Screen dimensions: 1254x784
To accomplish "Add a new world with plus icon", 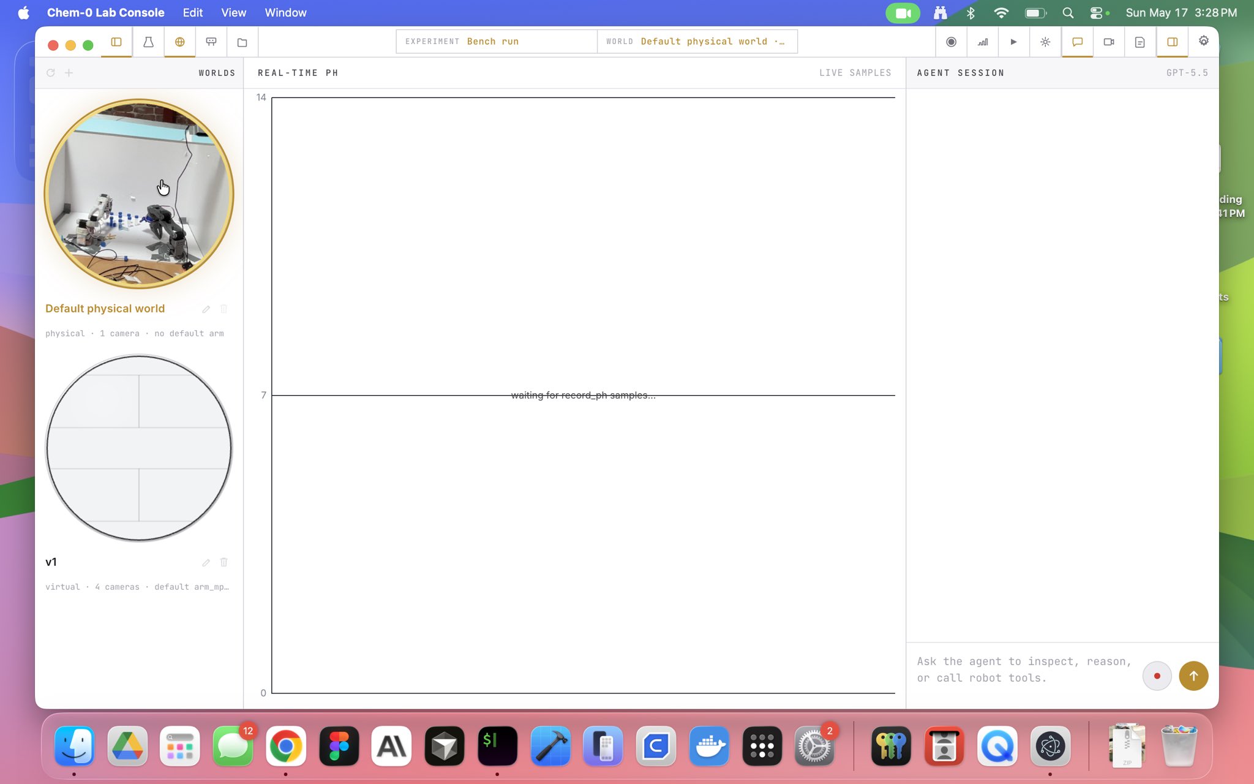I will [x=69, y=73].
